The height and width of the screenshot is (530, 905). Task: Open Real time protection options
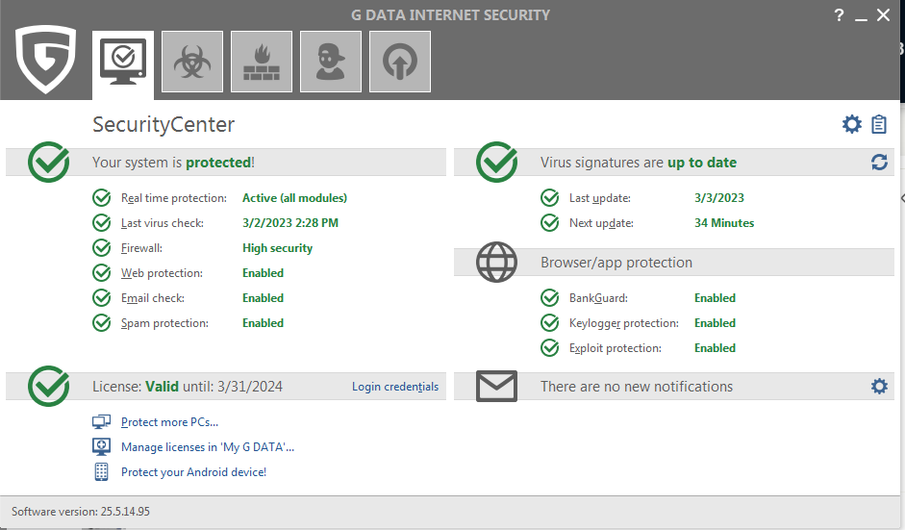click(174, 198)
